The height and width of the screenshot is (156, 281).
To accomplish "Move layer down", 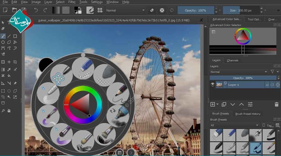I will tap(233, 104).
